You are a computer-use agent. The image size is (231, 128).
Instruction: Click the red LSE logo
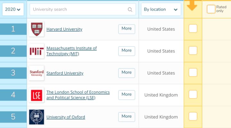click(37, 95)
